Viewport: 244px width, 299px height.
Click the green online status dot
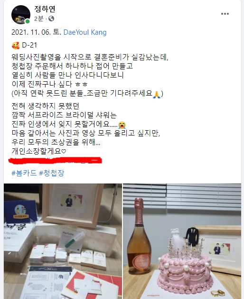tap(28, 21)
